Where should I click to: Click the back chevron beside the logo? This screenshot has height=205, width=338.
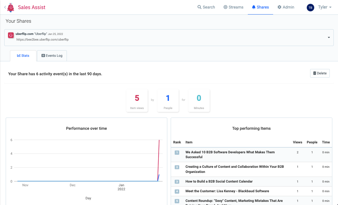point(5,7)
